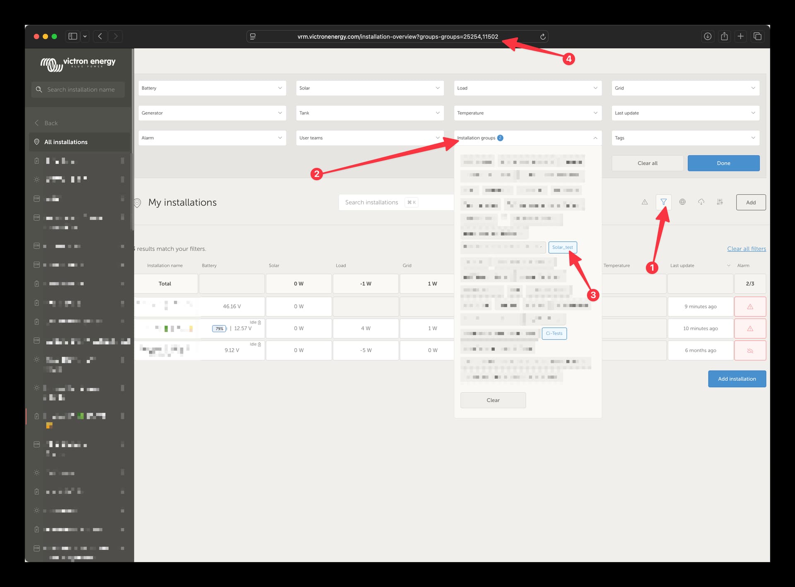Open the Last update filter dropdown
This screenshot has height=587, width=795.
tap(685, 113)
